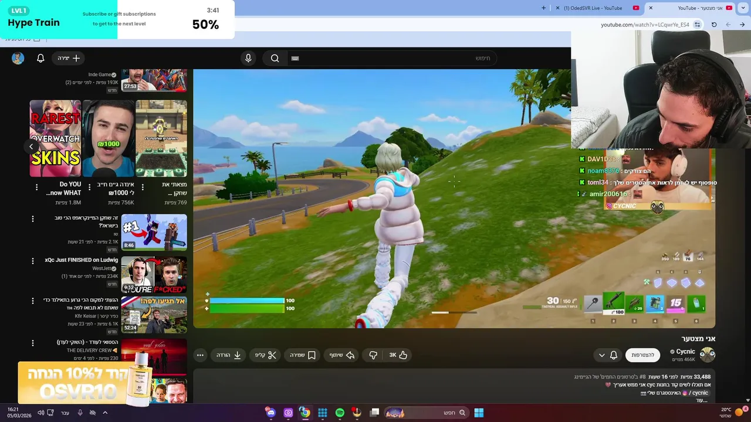The height and width of the screenshot is (422, 751).
Task: Open options for the Do YOU know WHAT short
Action: pos(36,188)
